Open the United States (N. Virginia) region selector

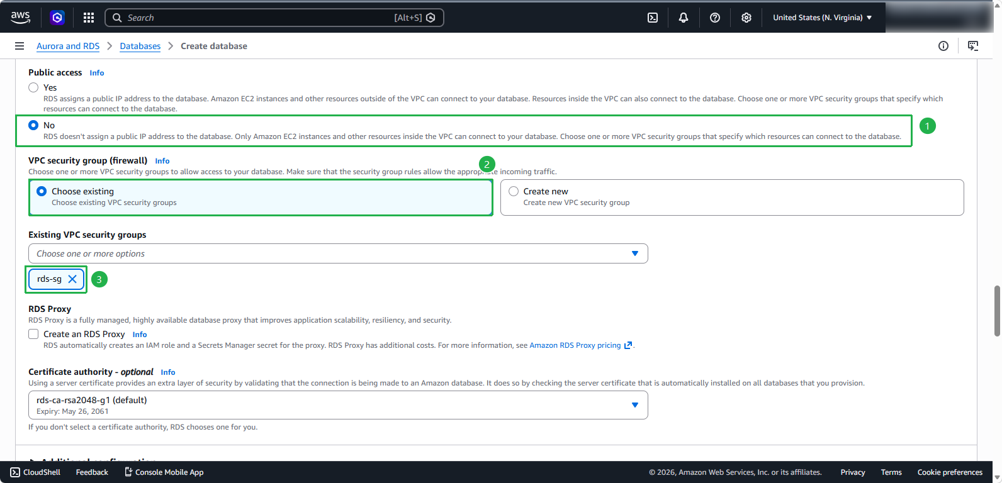[822, 18]
